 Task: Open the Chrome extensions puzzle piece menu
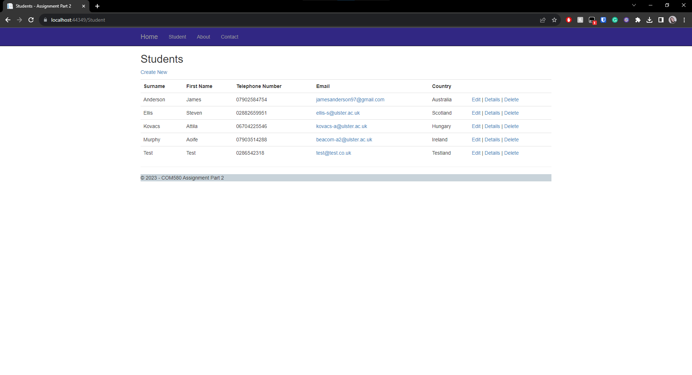coord(638,20)
